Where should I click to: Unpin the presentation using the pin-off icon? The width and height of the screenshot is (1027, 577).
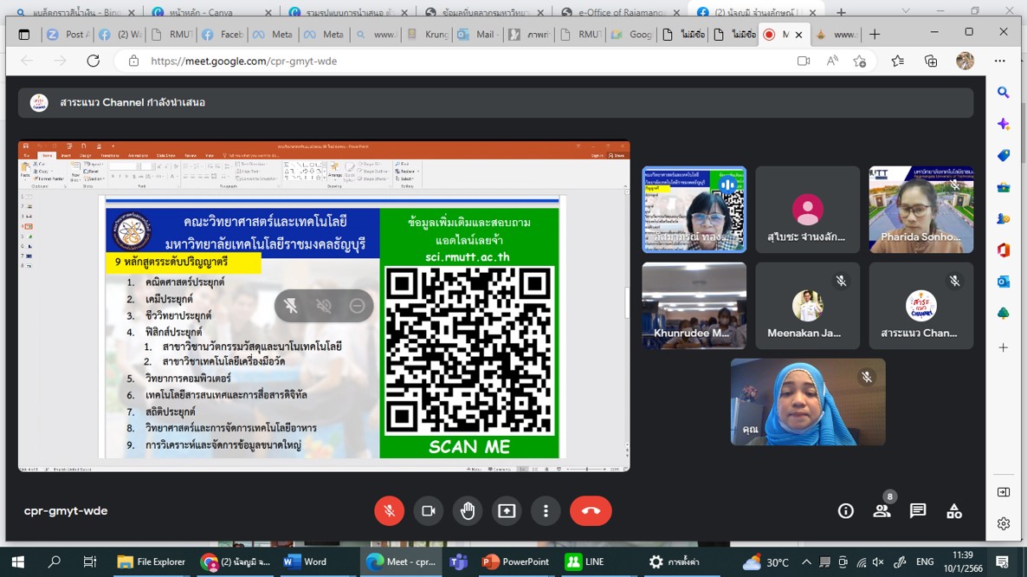point(291,305)
